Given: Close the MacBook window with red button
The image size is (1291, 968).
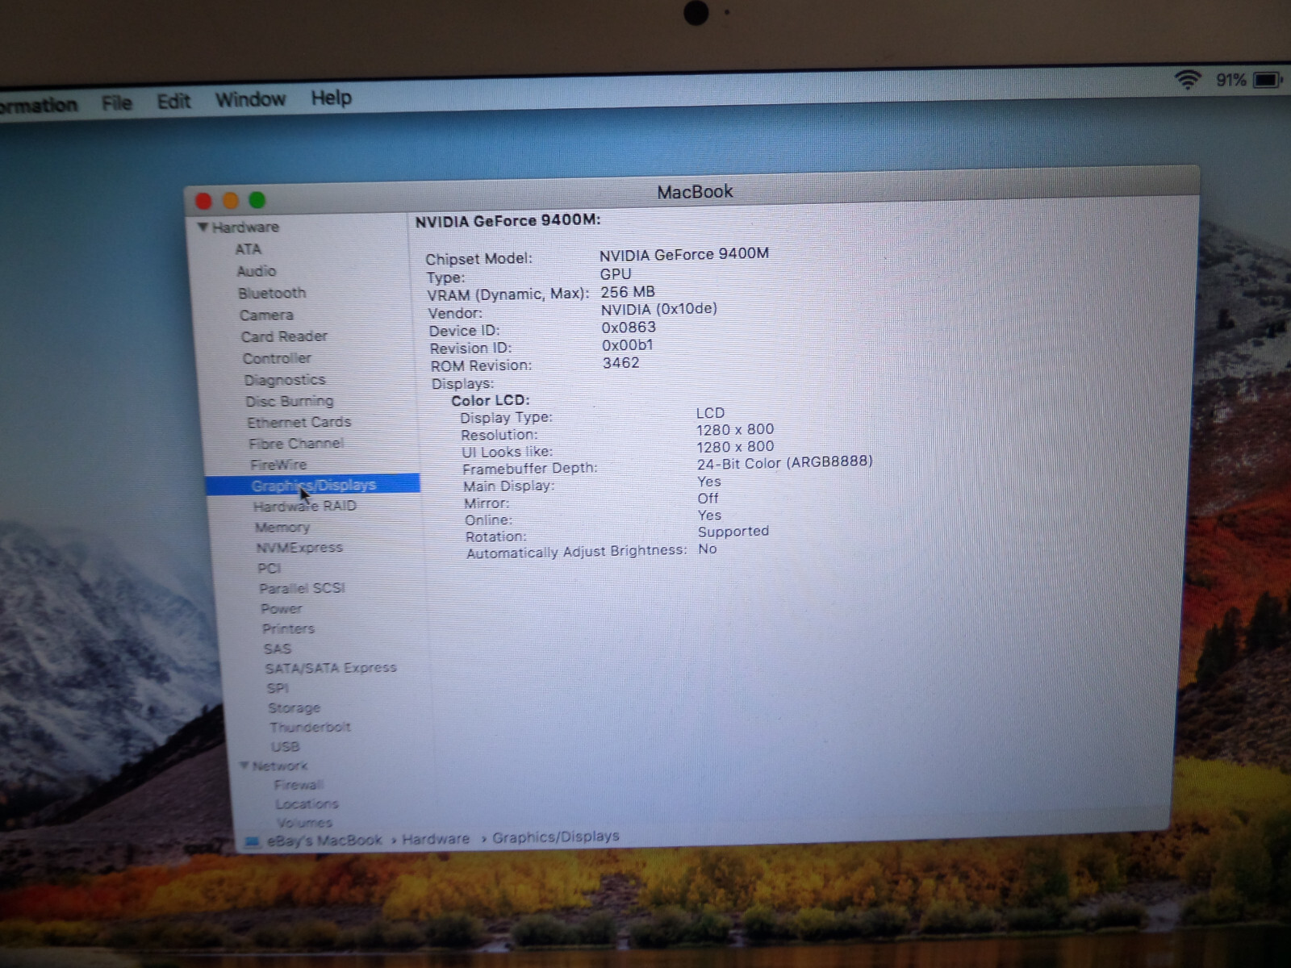Looking at the screenshot, I should [203, 201].
